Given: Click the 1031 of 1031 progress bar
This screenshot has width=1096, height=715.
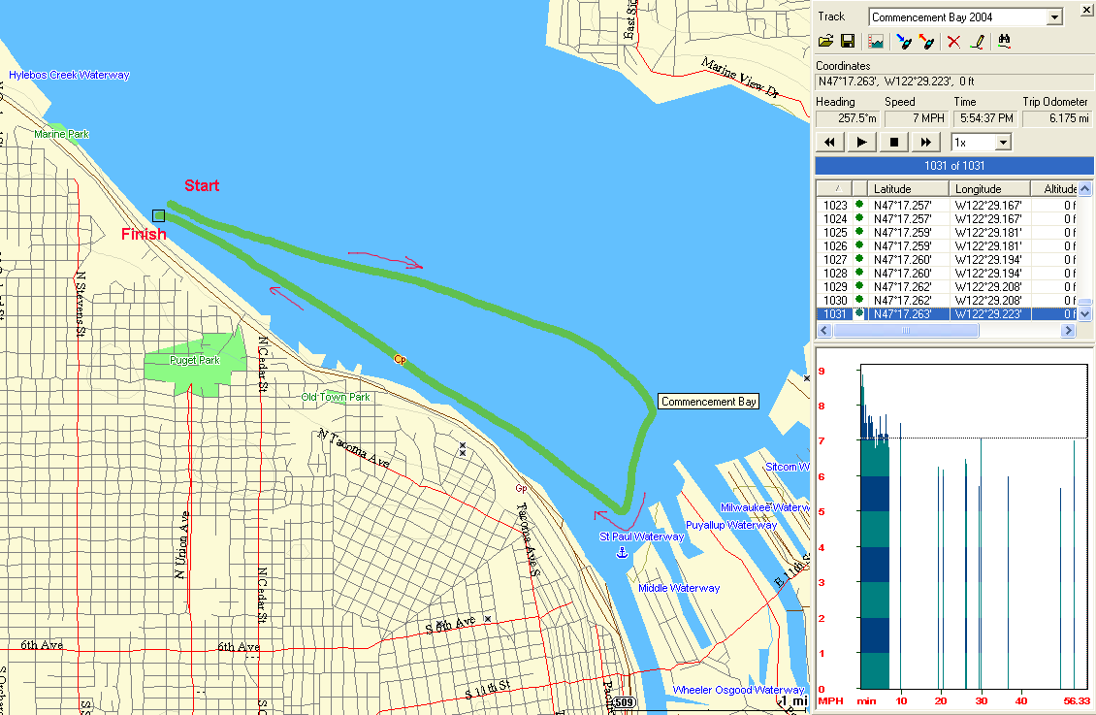Looking at the screenshot, I should click(x=954, y=166).
